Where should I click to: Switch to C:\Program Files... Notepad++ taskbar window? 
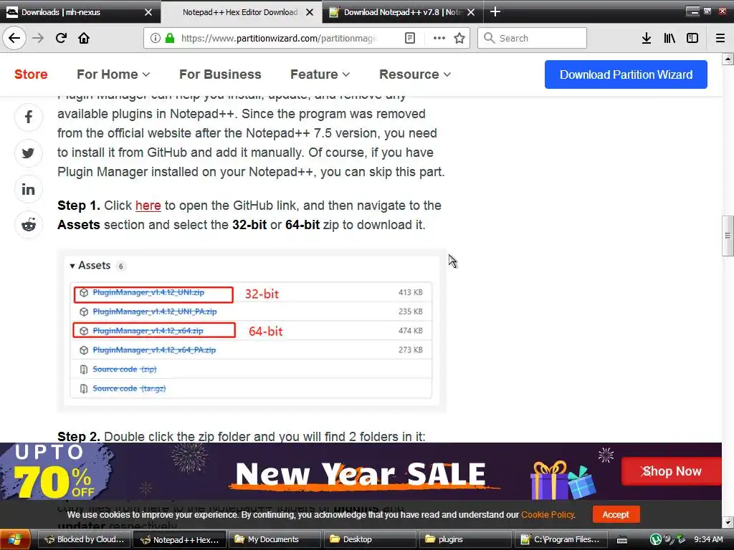pos(561,539)
